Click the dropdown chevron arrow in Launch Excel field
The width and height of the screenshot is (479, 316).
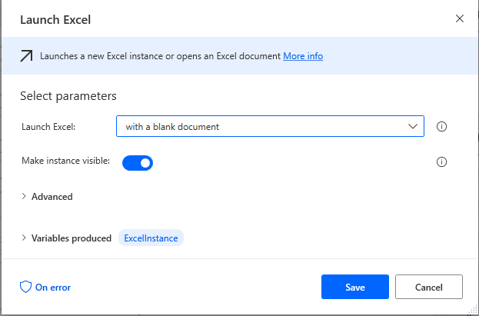coord(413,126)
